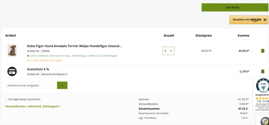Click the arrow on the Zur Kasse button
Viewport: 269px width, 125px height.
point(265,7)
